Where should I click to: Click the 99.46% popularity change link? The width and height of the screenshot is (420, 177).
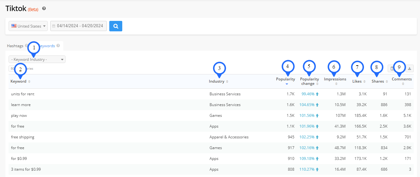[x=308, y=94]
